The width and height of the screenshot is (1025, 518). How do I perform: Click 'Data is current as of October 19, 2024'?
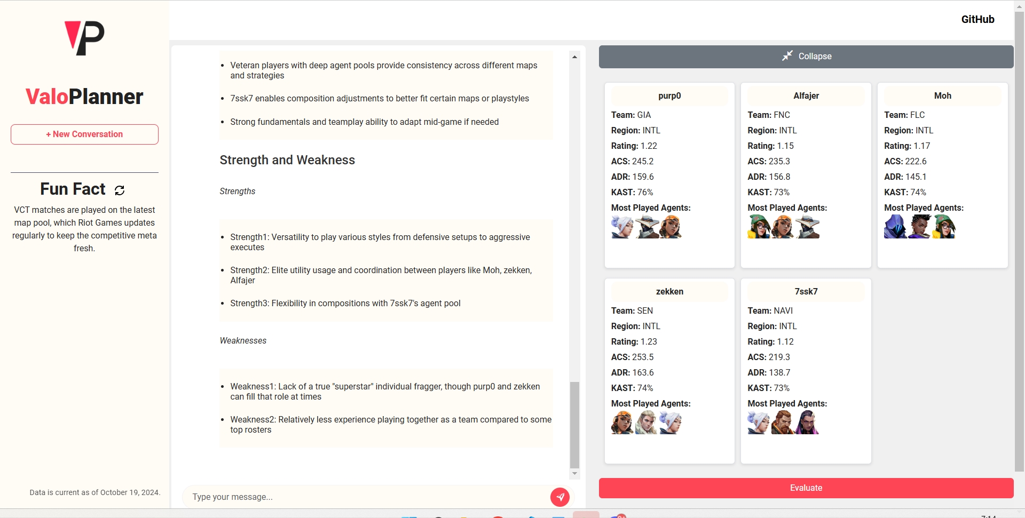pos(94,492)
